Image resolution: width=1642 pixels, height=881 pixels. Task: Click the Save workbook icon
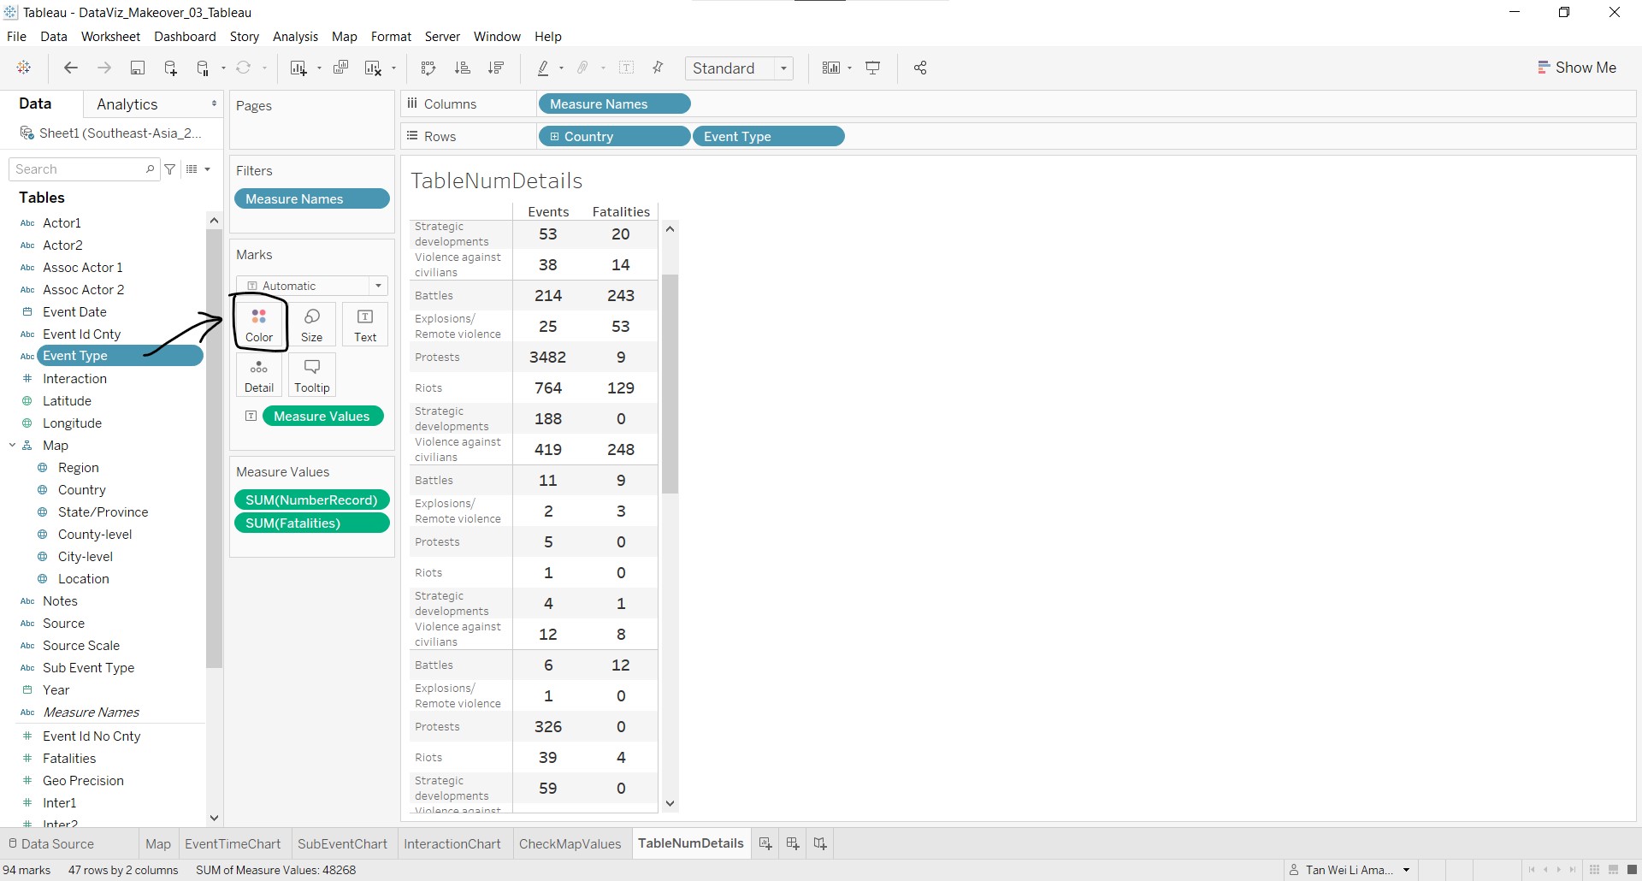(137, 68)
